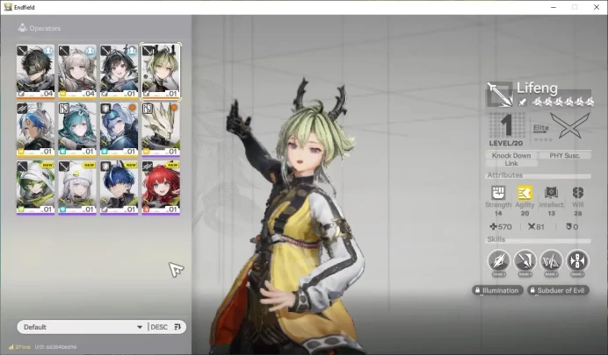This screenshot has width=608, height=355.
Task: Click the HP value 570
Action: 501,227
